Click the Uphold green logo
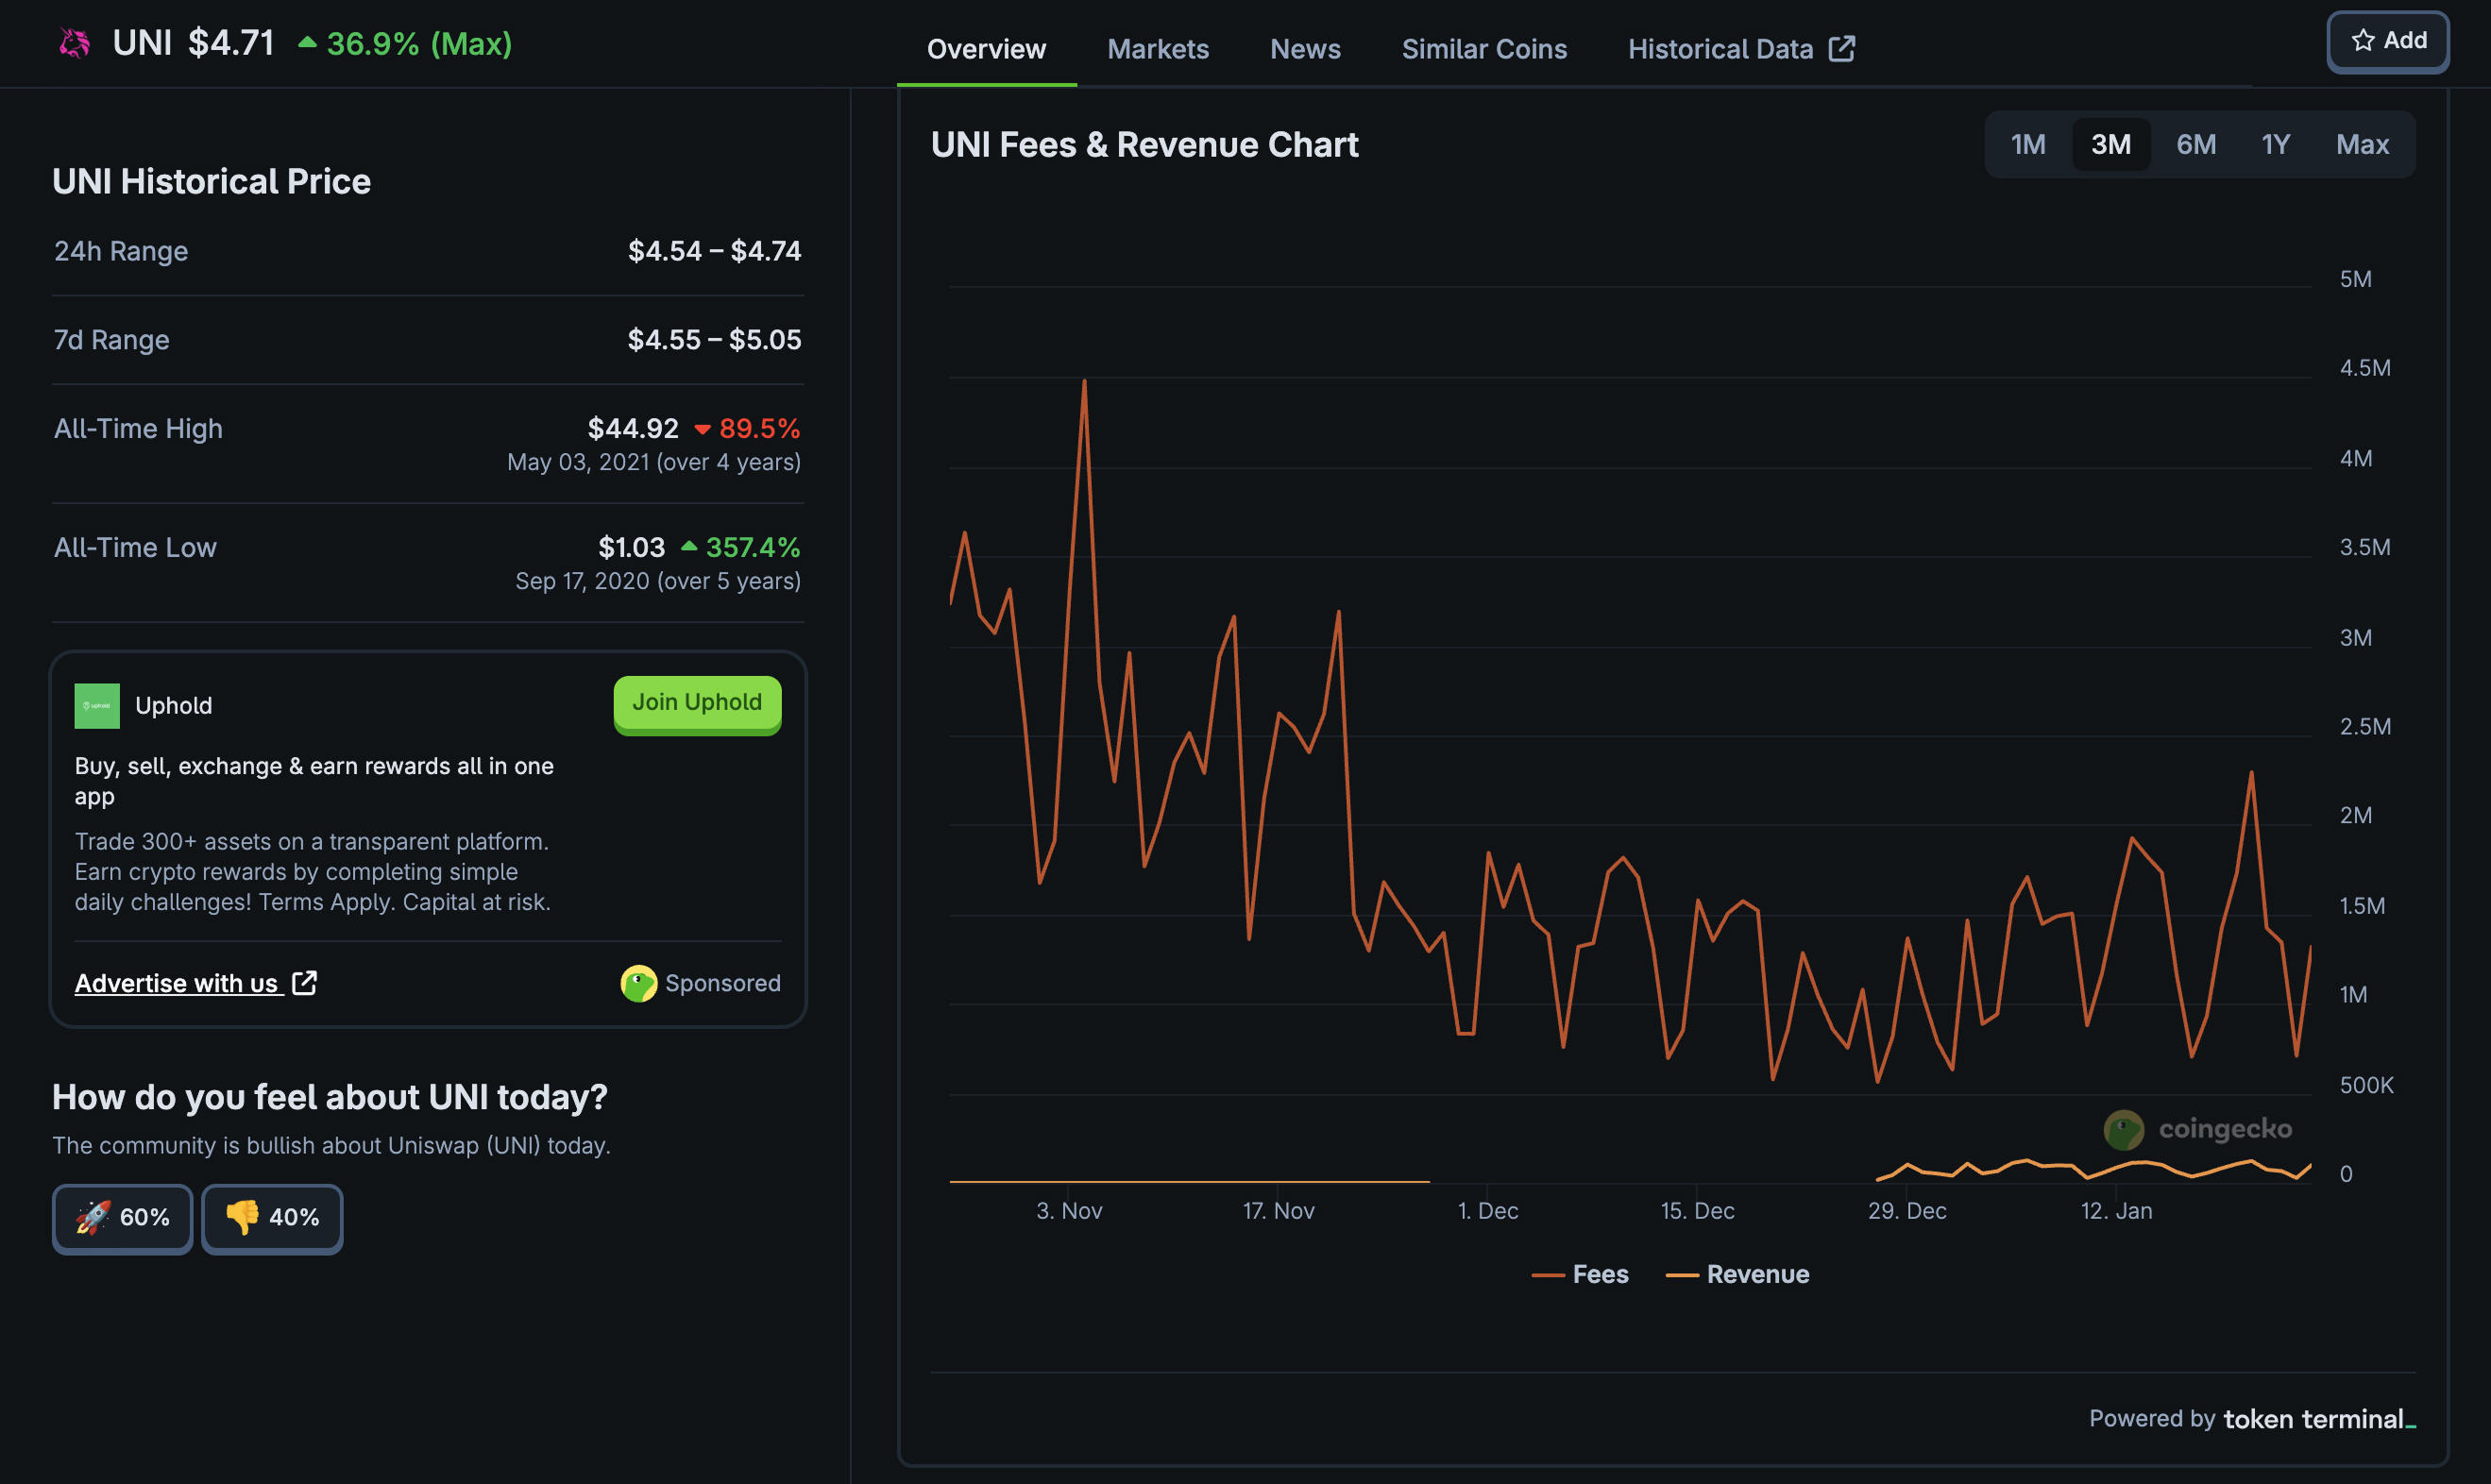The height and width of the screenshot is (1484, 2491). (97, 706)
